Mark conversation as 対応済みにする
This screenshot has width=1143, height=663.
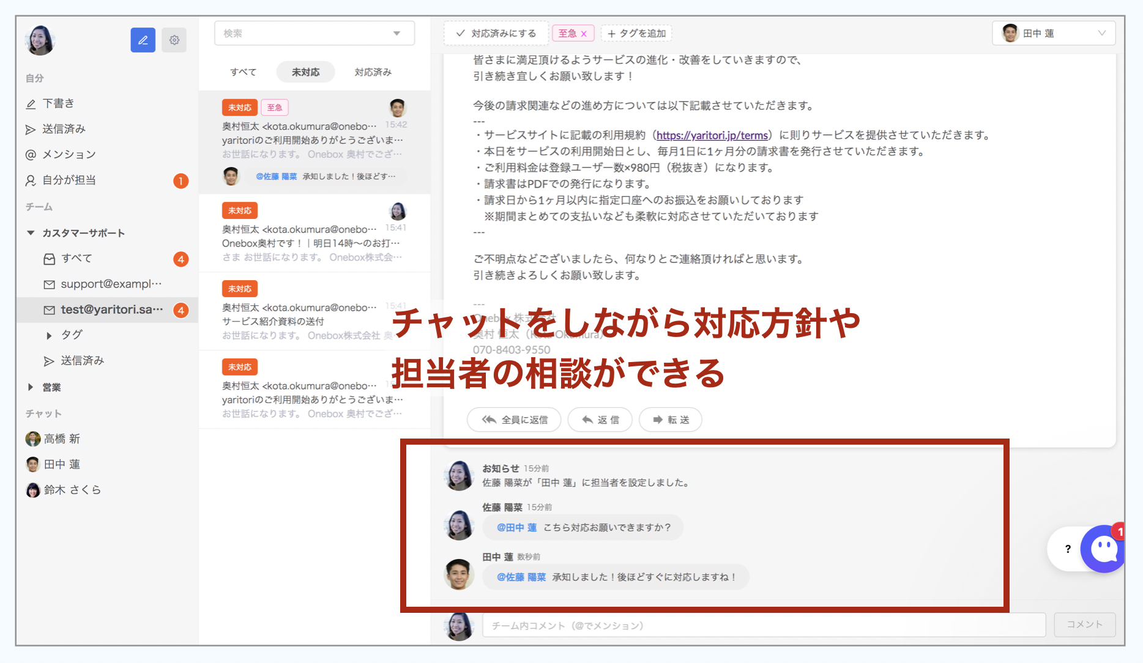pos(496,34)
